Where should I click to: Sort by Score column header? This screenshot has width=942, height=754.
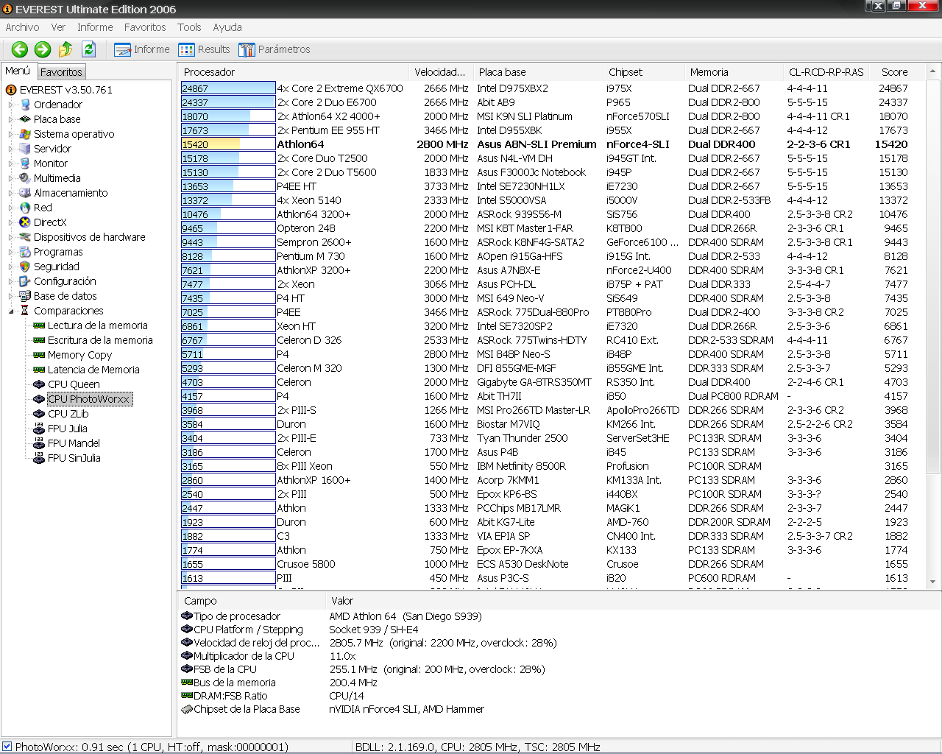[896, 72]
